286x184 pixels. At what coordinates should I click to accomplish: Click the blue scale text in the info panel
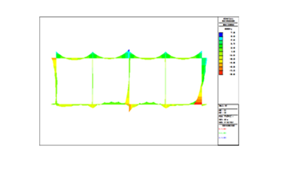click(x=222, y=138)
